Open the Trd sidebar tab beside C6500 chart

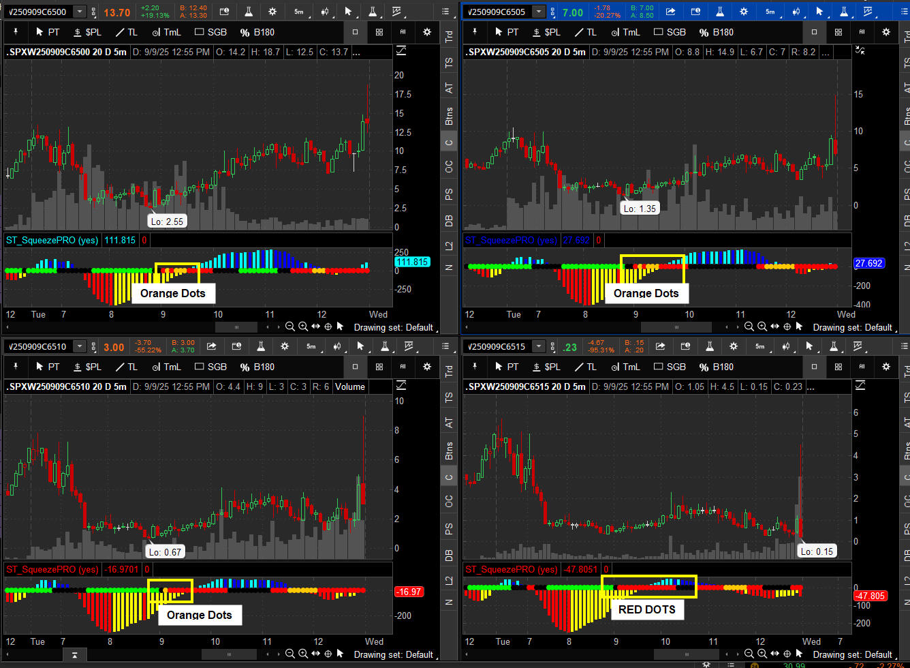(x=449, y=36)
